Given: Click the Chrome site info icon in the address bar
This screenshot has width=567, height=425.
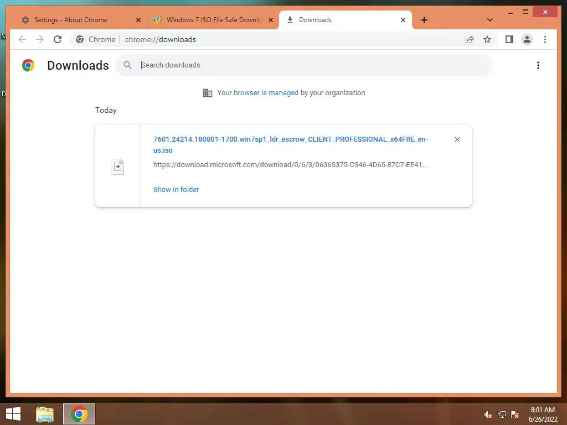Looking at the screenshot, I should coord(80,39).
